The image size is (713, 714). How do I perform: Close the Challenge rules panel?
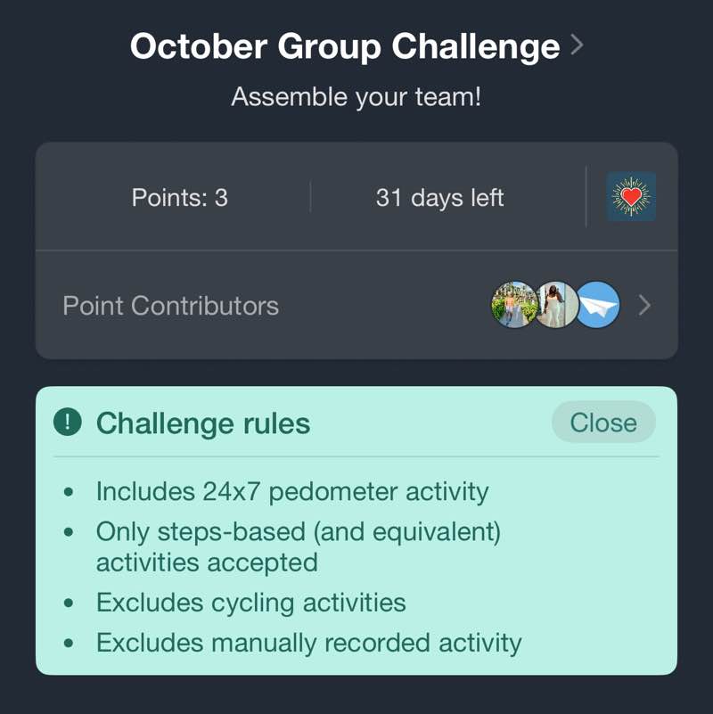[603, 423]
